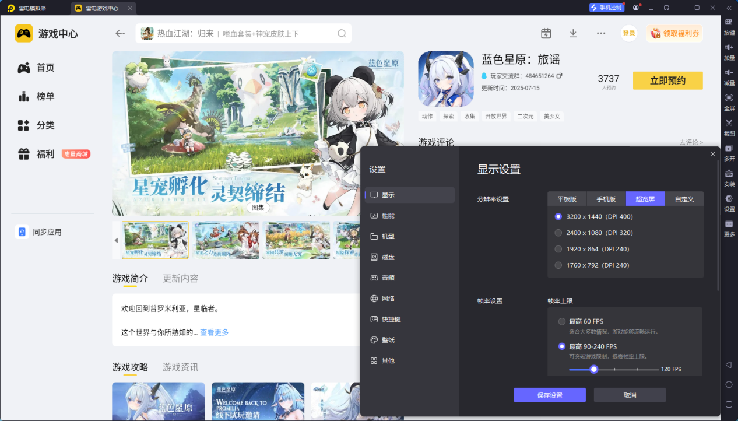Screen dimensions: 738x421
Task: Collapse the game detail page via back arrow
Action: pos(120,33)
